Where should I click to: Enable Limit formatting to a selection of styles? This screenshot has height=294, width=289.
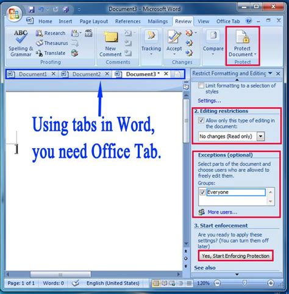click(x=201, y=85)
